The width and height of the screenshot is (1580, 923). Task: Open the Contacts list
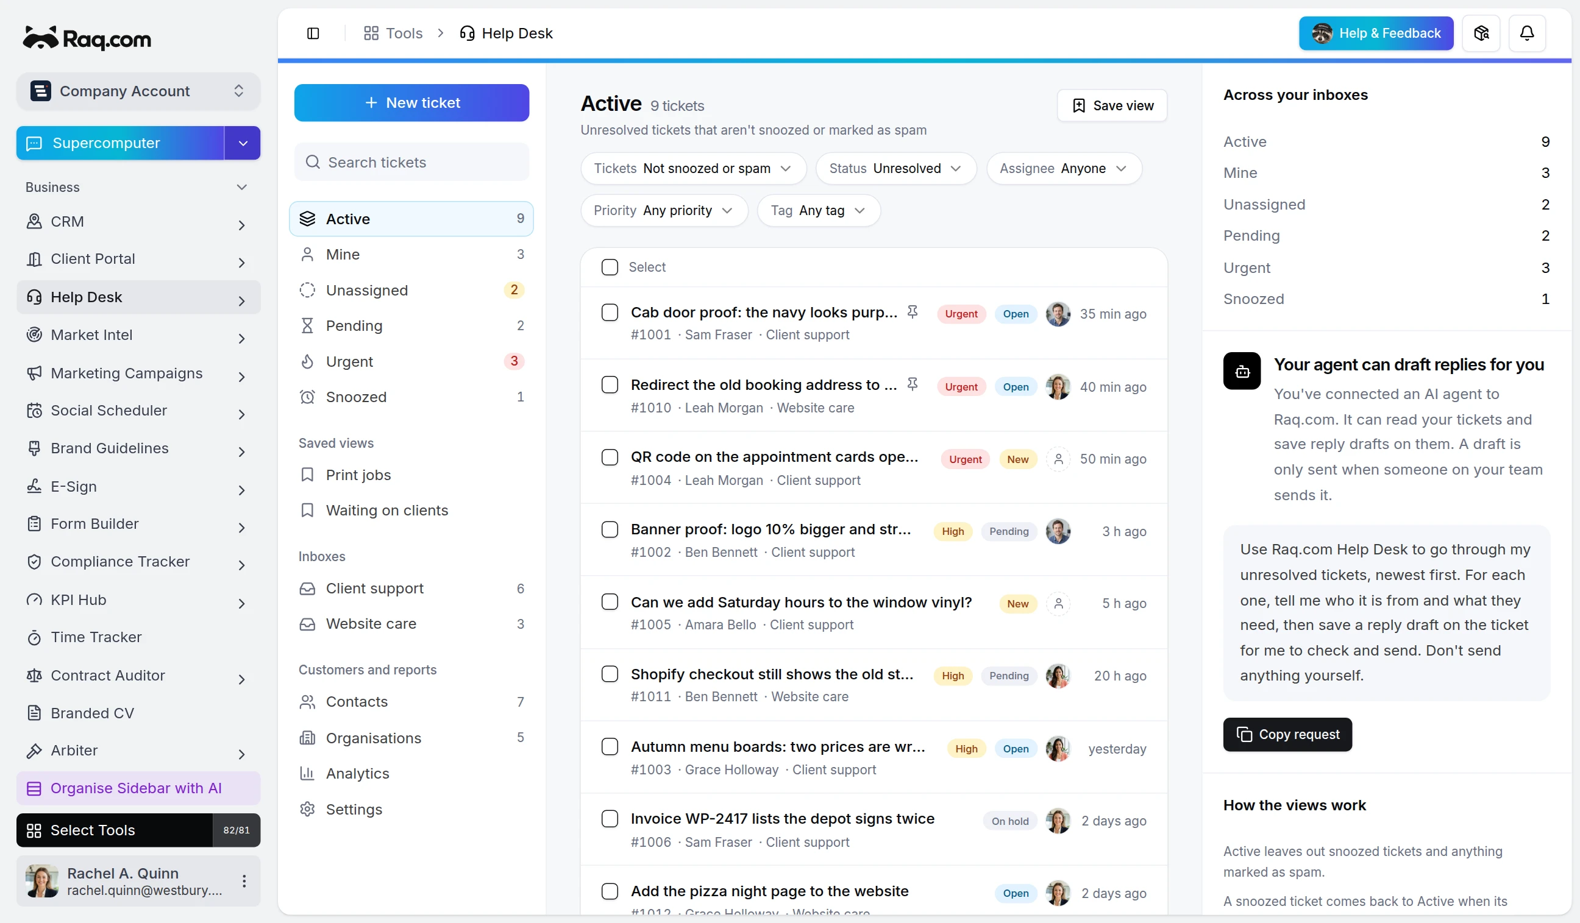[411, 702]
